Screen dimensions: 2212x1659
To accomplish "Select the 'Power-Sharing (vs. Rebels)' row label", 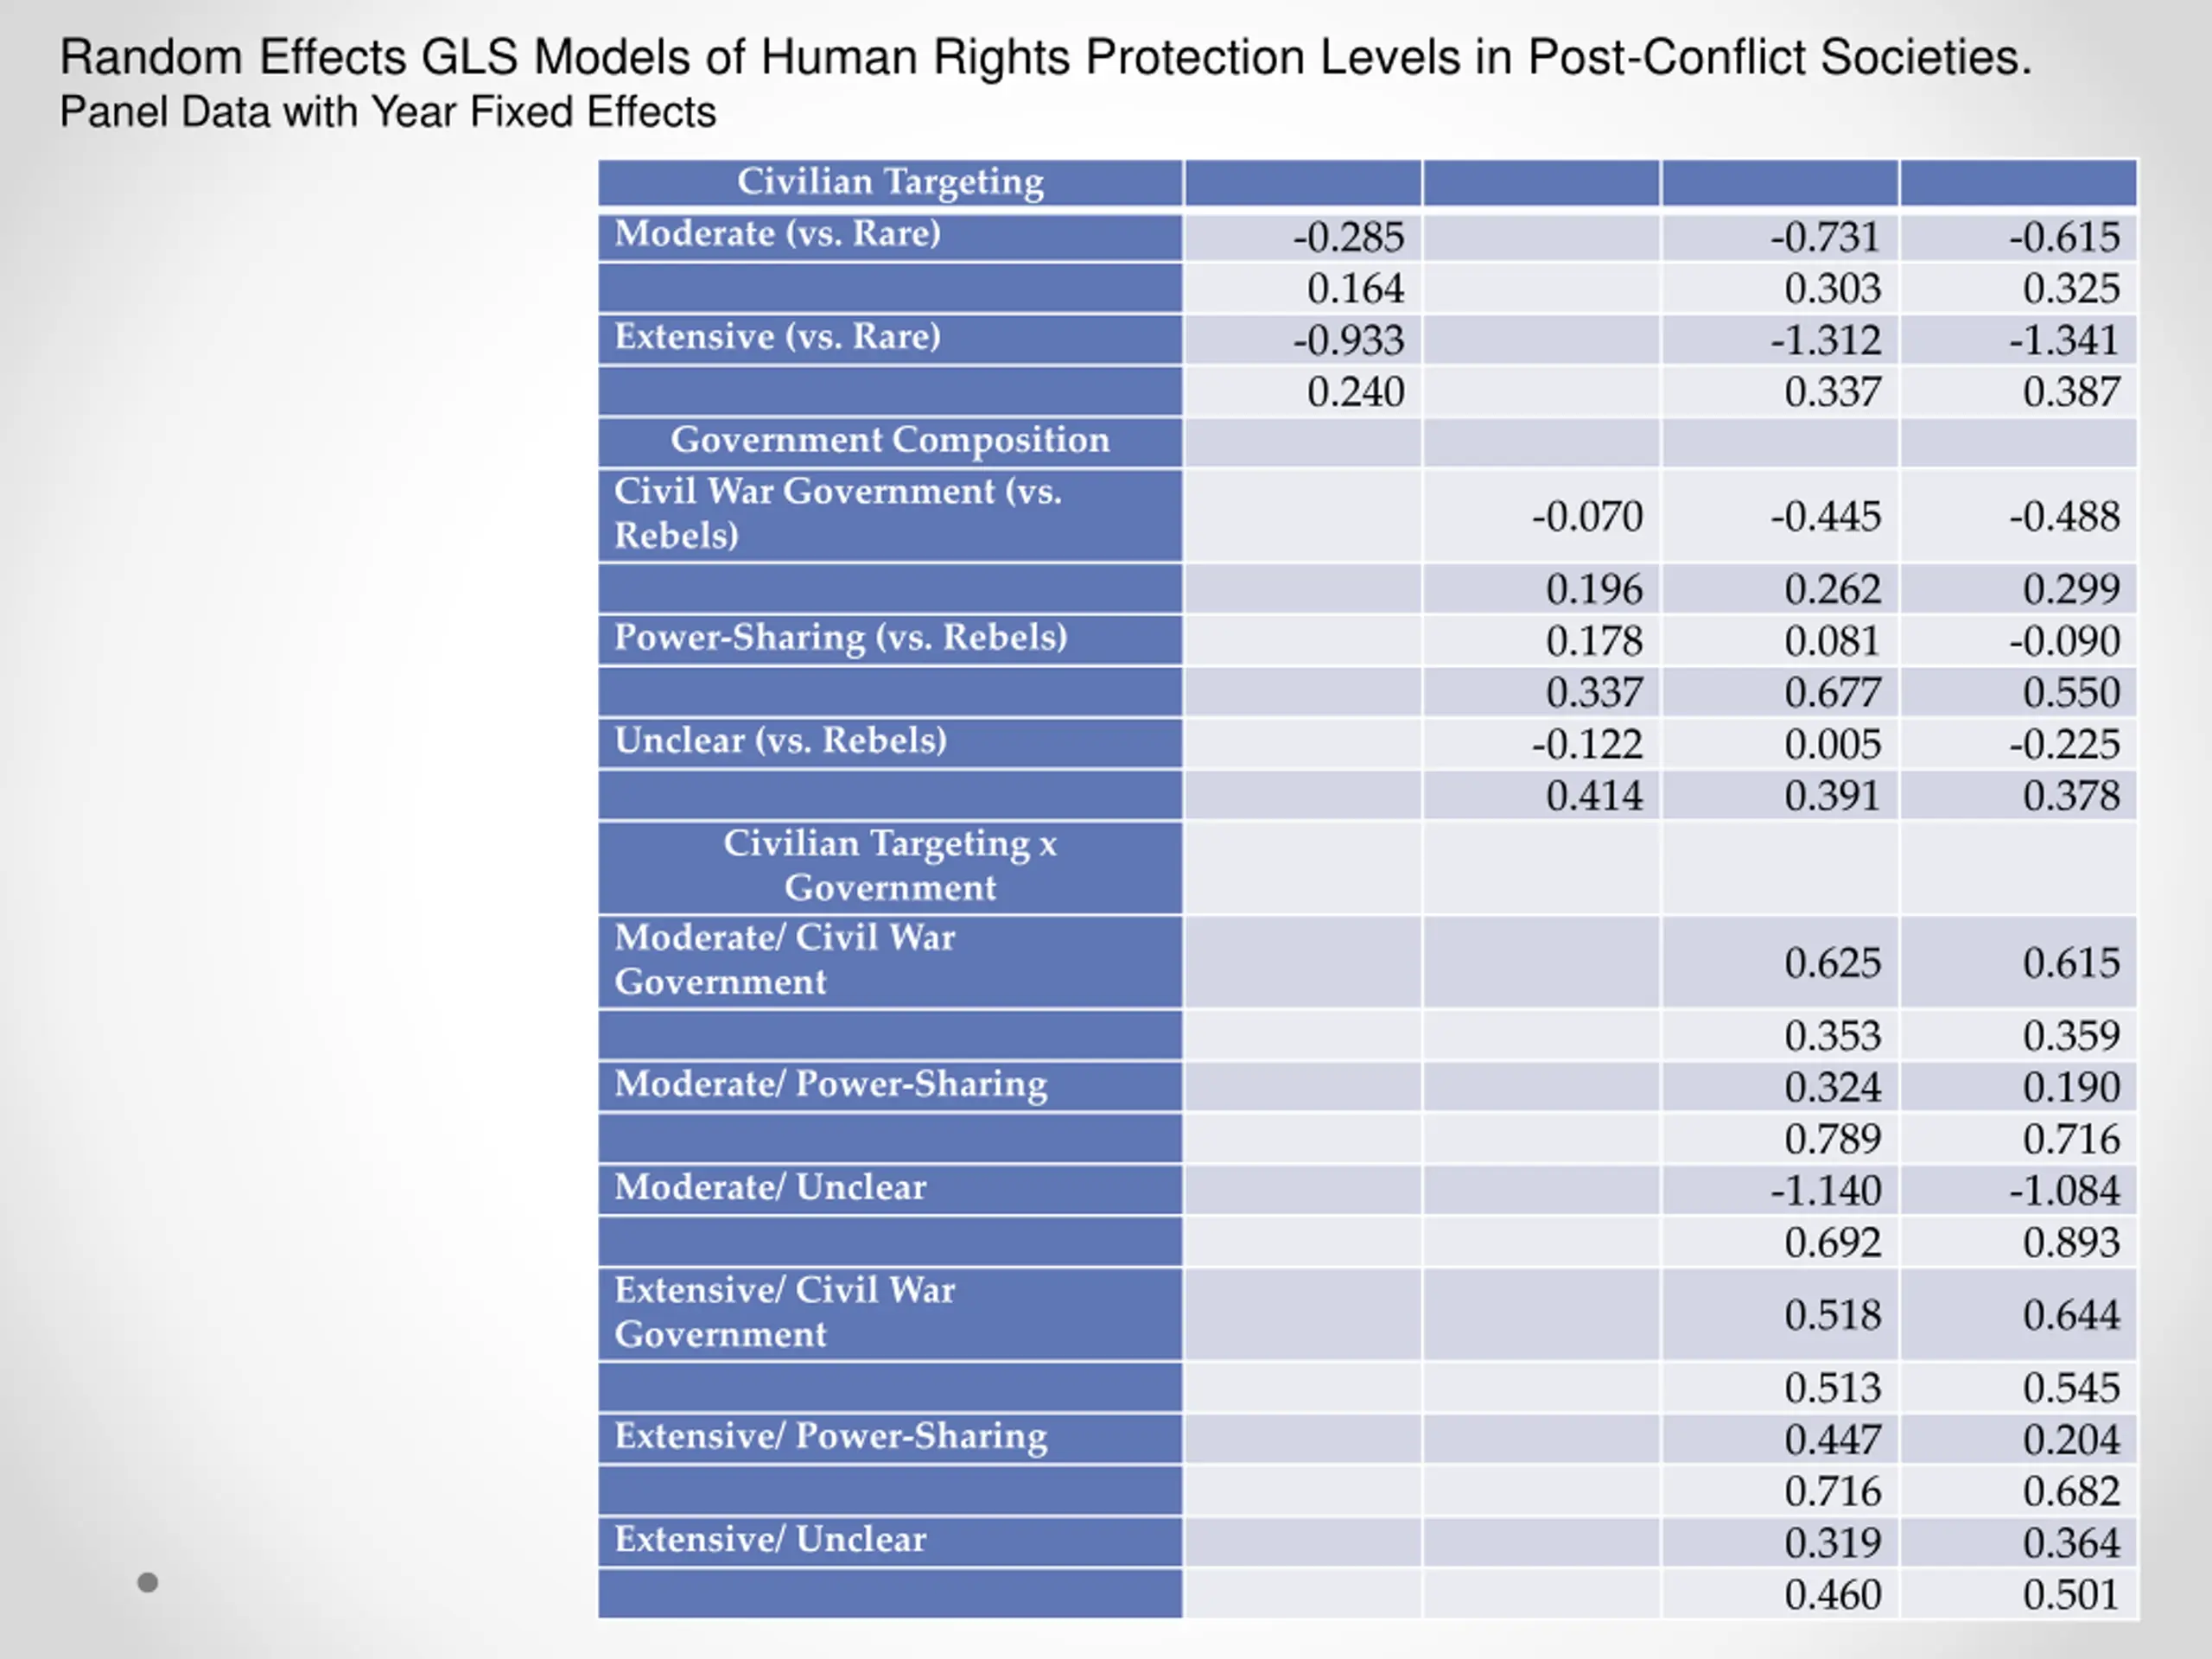I will click(x=841, y=638).
